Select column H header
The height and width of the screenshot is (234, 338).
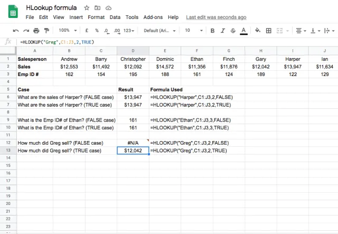coord(261,51)
